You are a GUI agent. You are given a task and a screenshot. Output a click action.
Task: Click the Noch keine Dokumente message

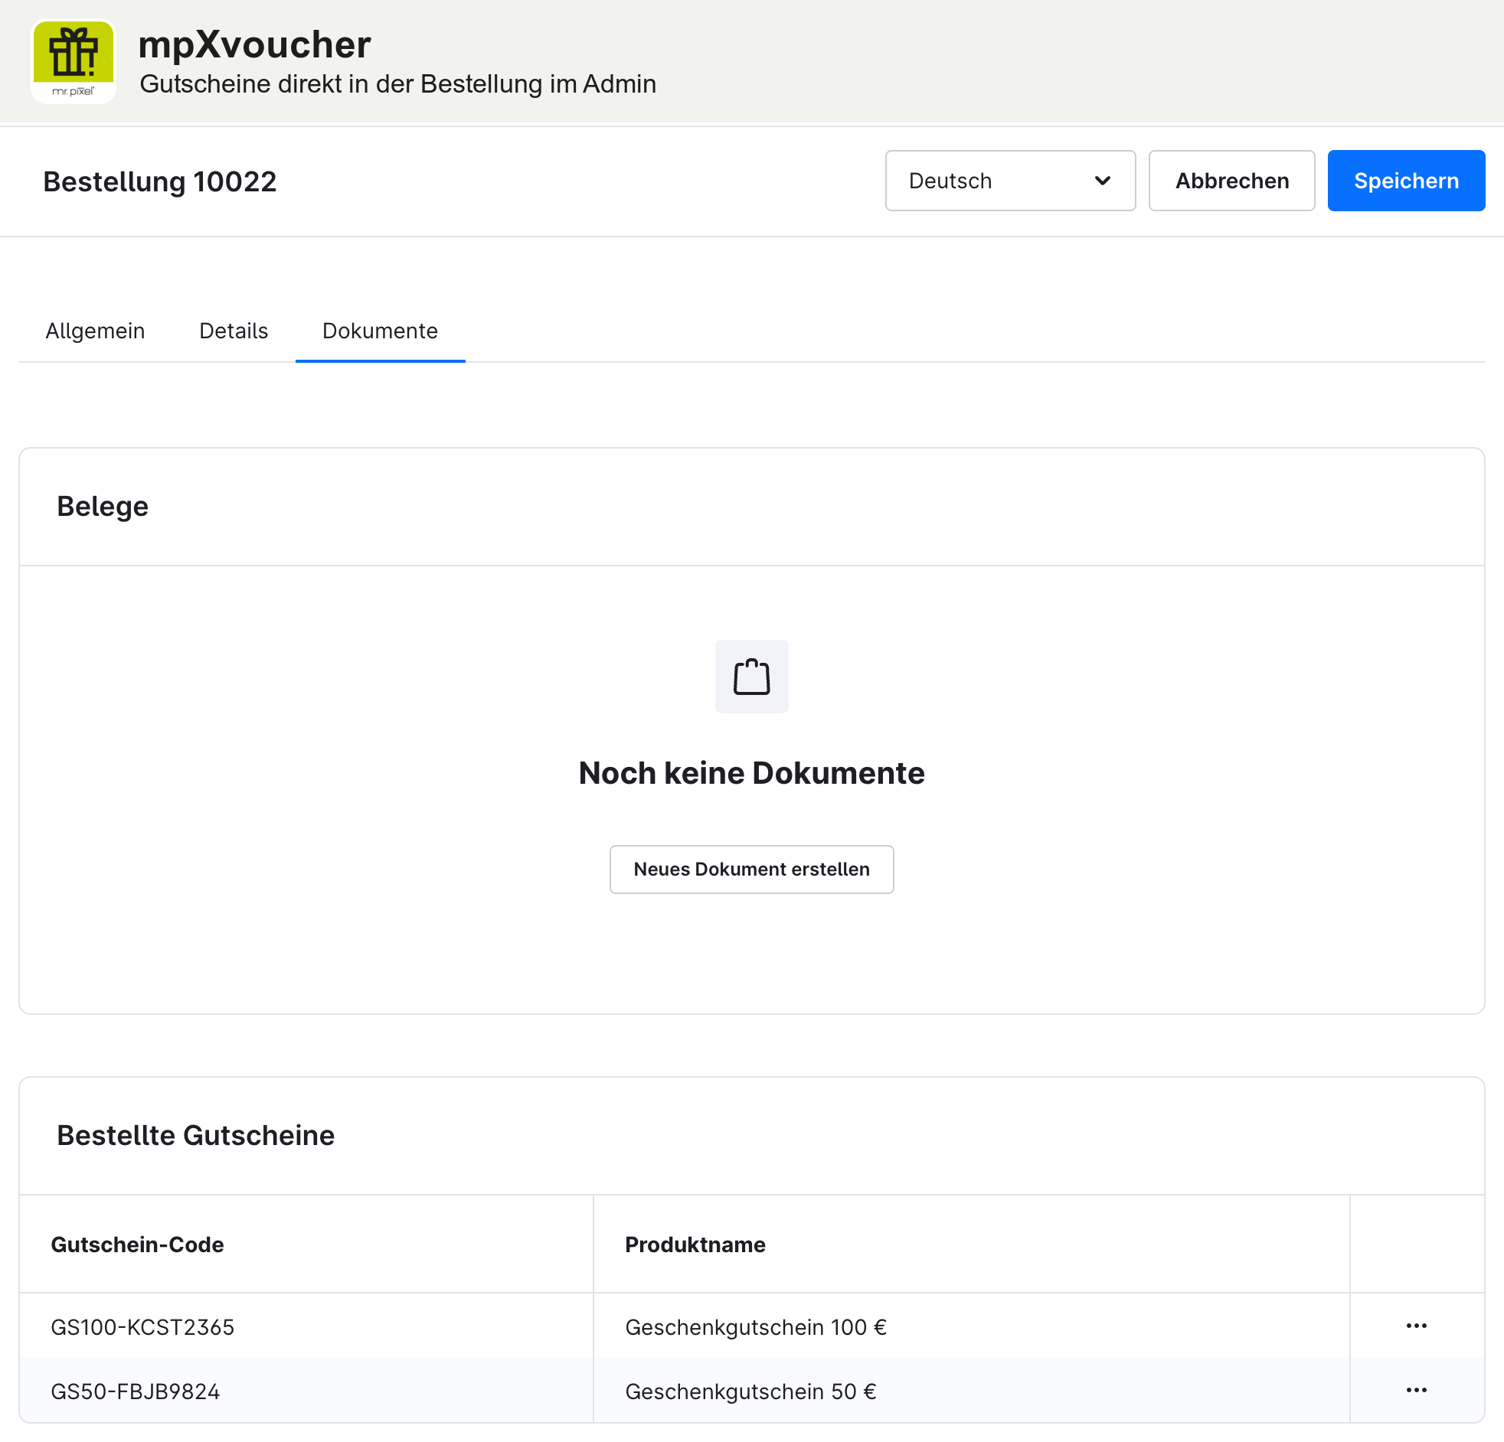pos(752,773)
